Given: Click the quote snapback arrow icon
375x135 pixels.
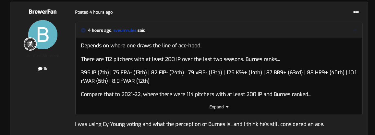Looking at the screenshot, I should (x=83, y=30).
